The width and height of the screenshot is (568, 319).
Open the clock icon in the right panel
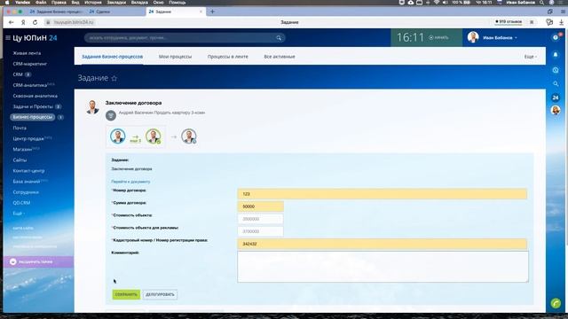pyautogui.click(x=556, y=70)
